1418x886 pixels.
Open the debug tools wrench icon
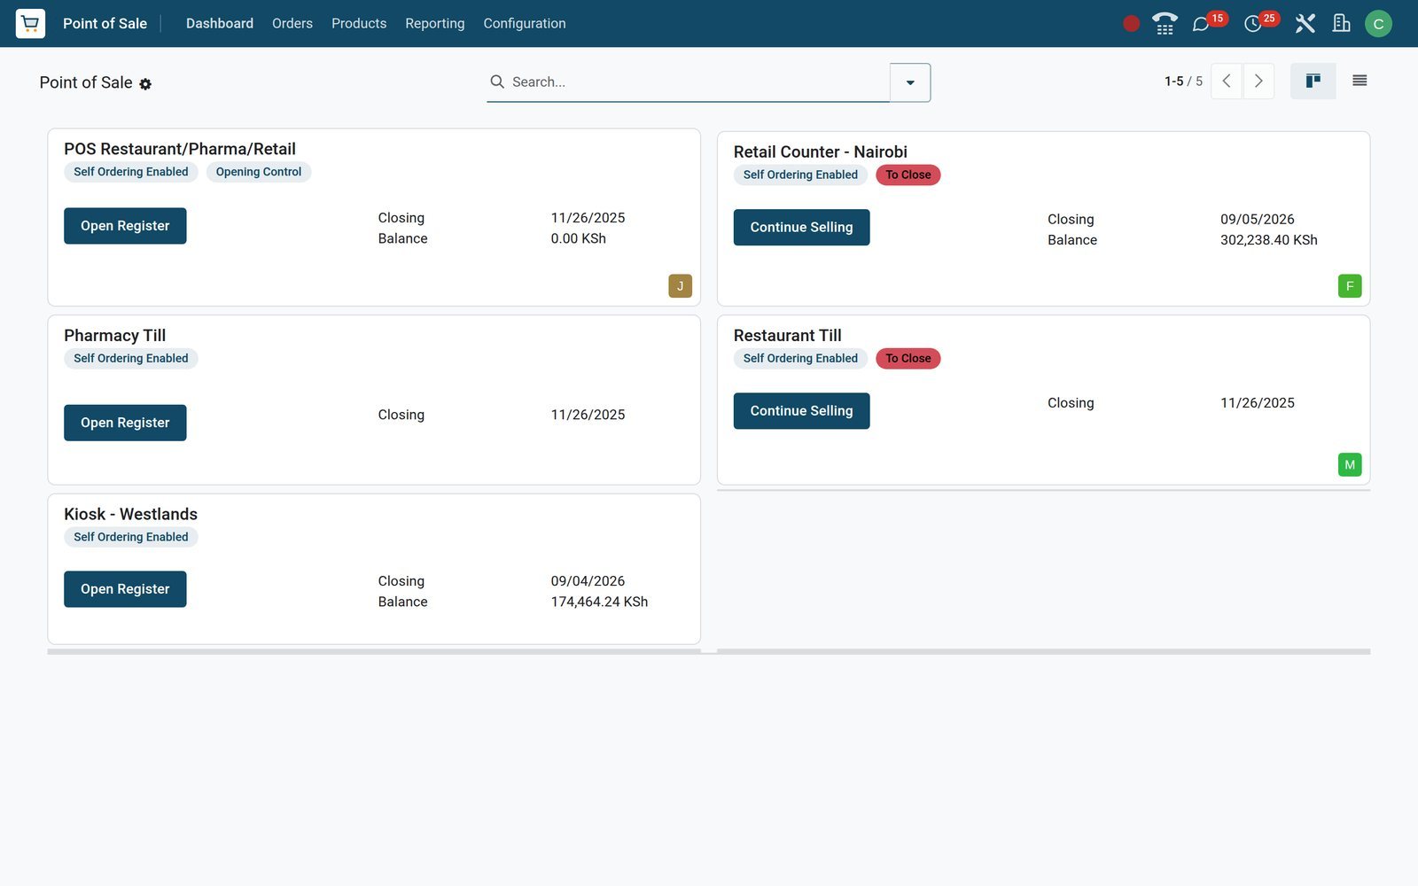pos(1305,24)
